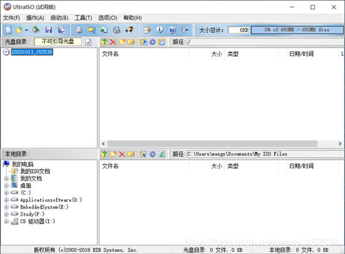
Task: Click the set boot file disc icon in disc toolbar
Action: (x=161, y=42)
